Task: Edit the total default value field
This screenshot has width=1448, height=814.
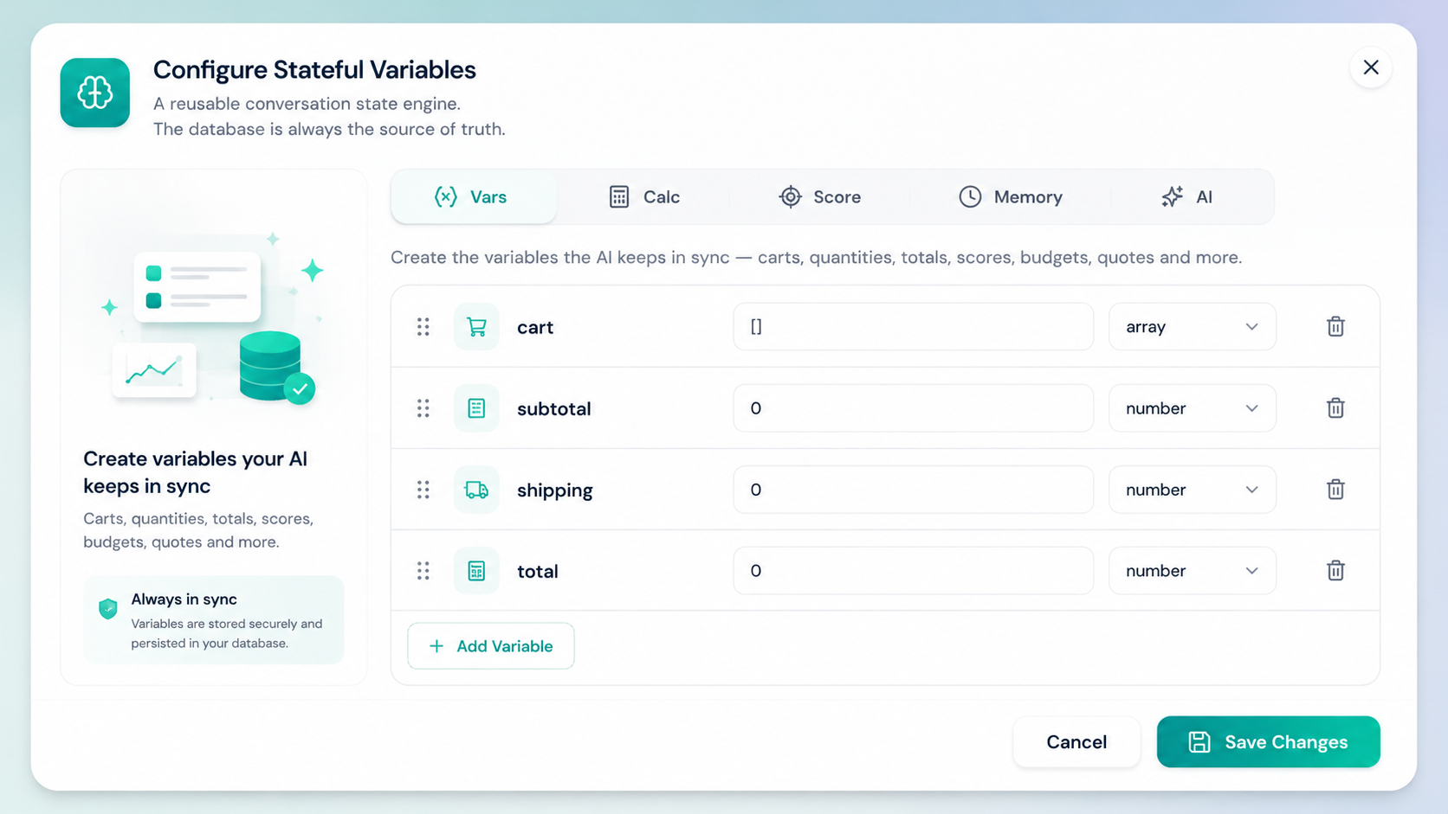Action: coord(913,571)
